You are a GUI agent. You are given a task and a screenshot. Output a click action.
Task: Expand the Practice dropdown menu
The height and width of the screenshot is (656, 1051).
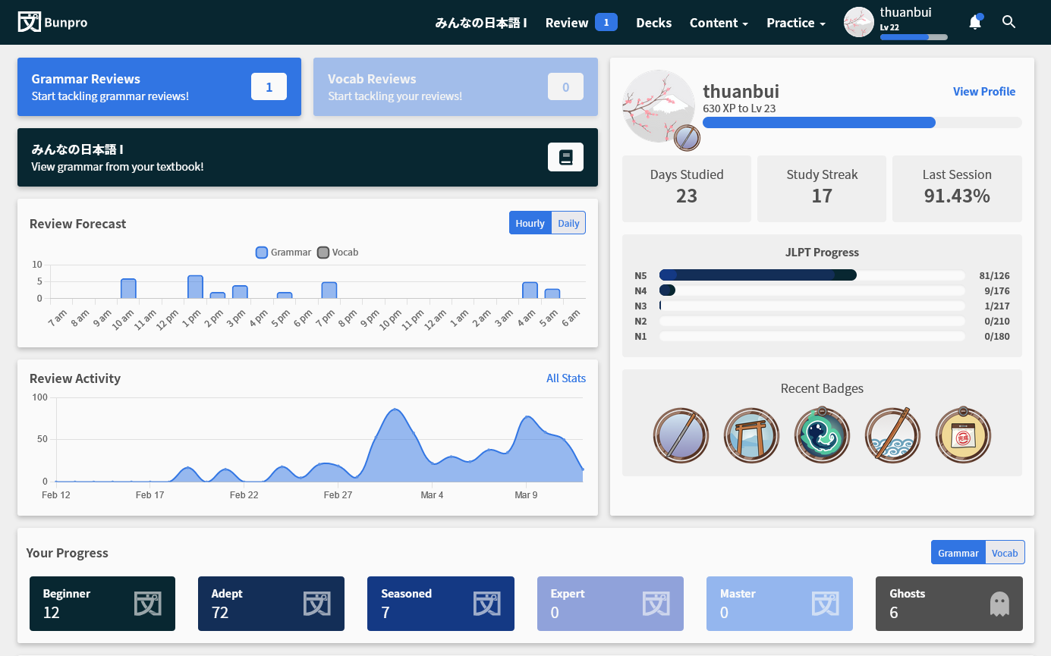[795, 23]
